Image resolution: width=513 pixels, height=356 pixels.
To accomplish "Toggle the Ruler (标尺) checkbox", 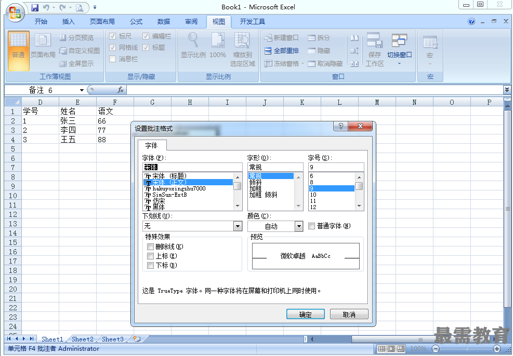I will click(113, 36).
